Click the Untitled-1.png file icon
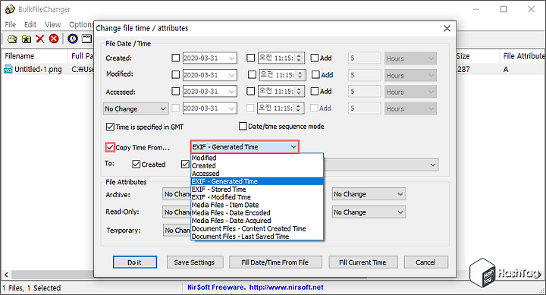 pos(8,70)
